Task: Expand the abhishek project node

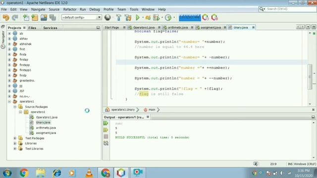Action: tap(9, 44)
